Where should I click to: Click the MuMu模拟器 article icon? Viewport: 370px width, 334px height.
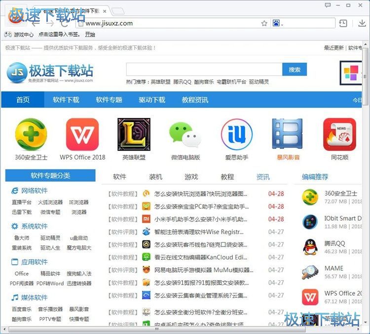click(147, 270)
